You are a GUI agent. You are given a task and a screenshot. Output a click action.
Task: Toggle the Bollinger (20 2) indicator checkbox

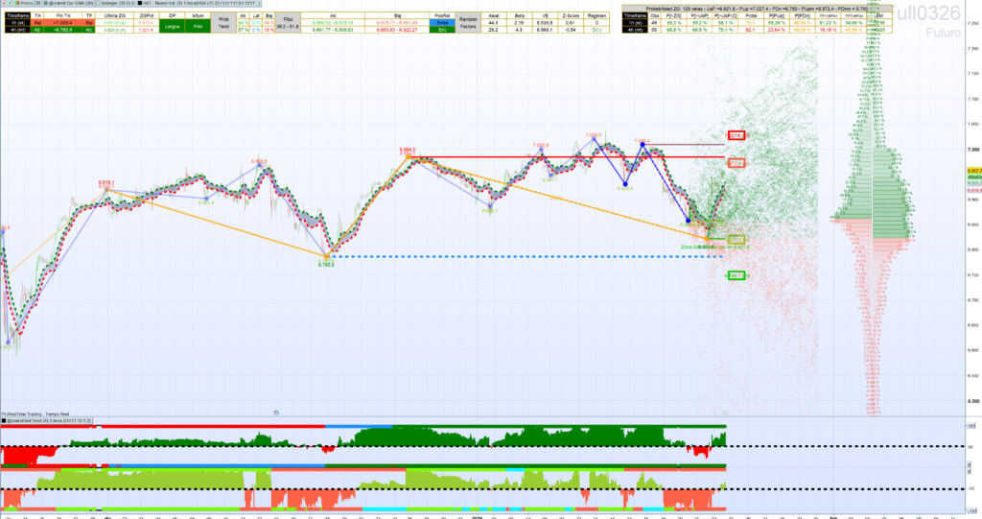[99, 3]
